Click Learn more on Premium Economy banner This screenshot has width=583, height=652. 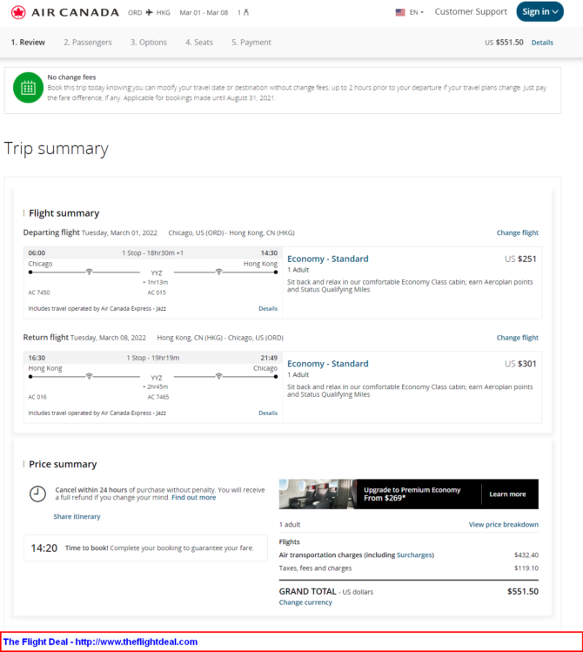507,494
